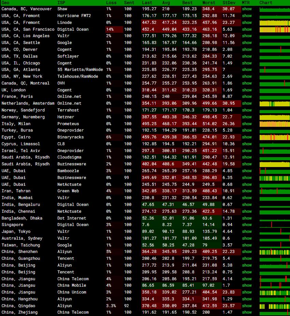Click sent value '92'
The height and width of the screenshot is (316, 290).
[127, 306]
